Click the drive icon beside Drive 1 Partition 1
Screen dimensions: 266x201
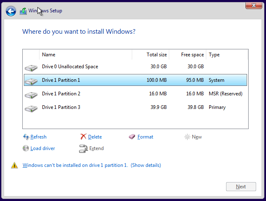click(31, 81)
